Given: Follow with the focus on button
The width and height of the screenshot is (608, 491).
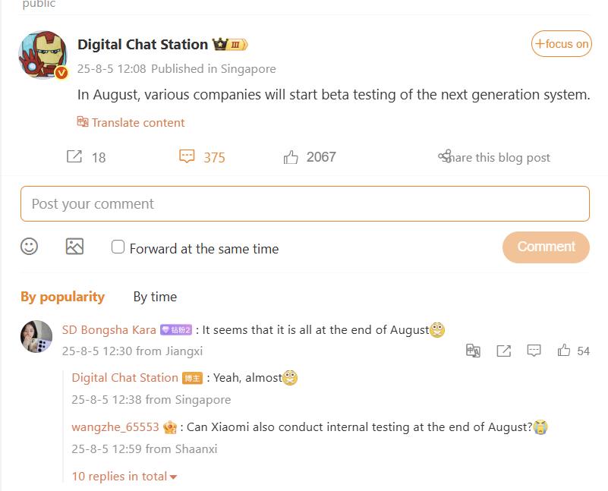Looking at the screenshot, I should [x=561, y=44].
